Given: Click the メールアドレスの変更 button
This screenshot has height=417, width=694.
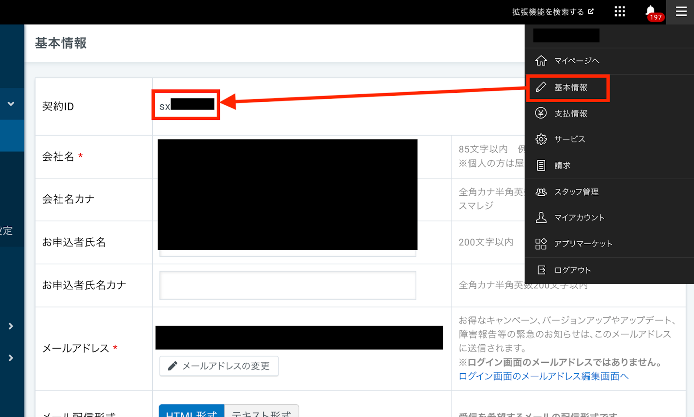Looking at the screenshot, I should [219, 366].
